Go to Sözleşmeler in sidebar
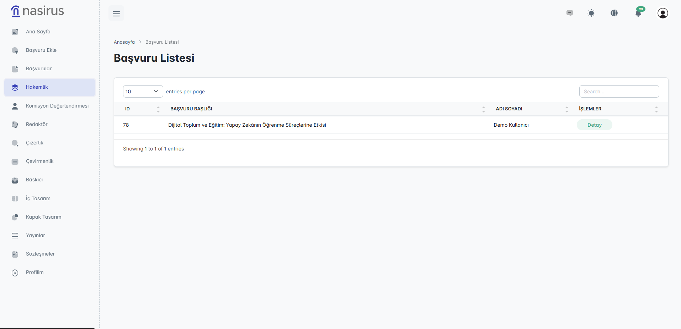The height and width of the screenshot is (329, 681). click(40, 254)
